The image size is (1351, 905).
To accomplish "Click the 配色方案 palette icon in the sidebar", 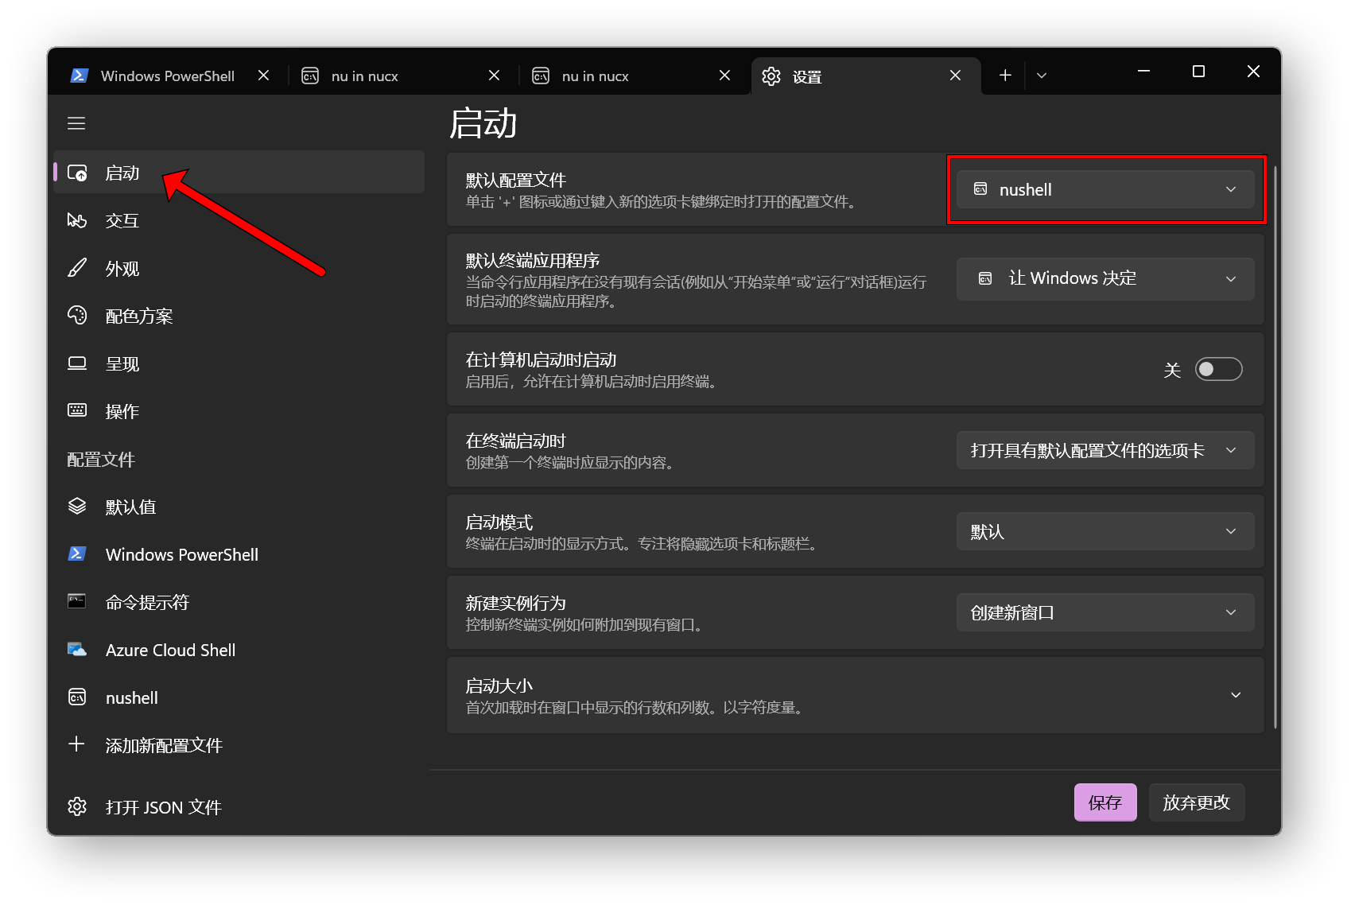I will [x=77, y=316].
